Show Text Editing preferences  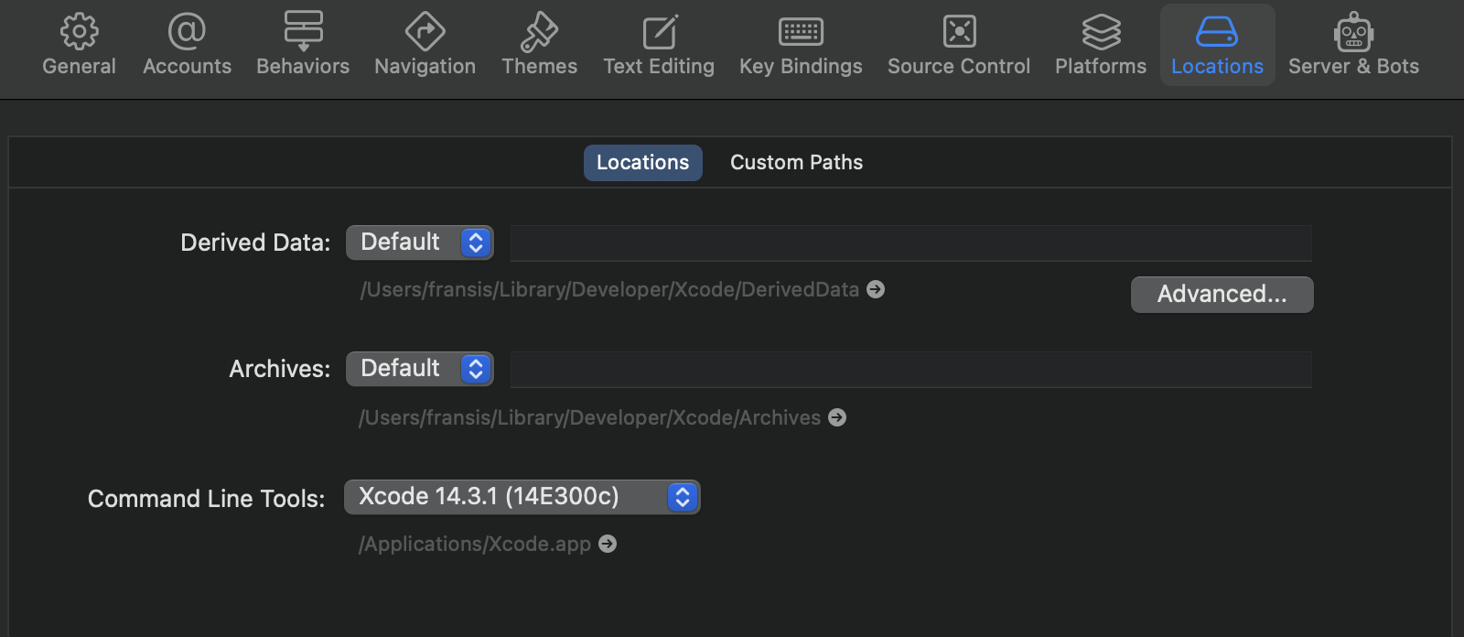click(659, 45)
